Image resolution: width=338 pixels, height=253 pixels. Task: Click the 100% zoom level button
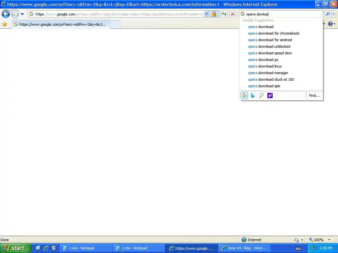point(316,240)
